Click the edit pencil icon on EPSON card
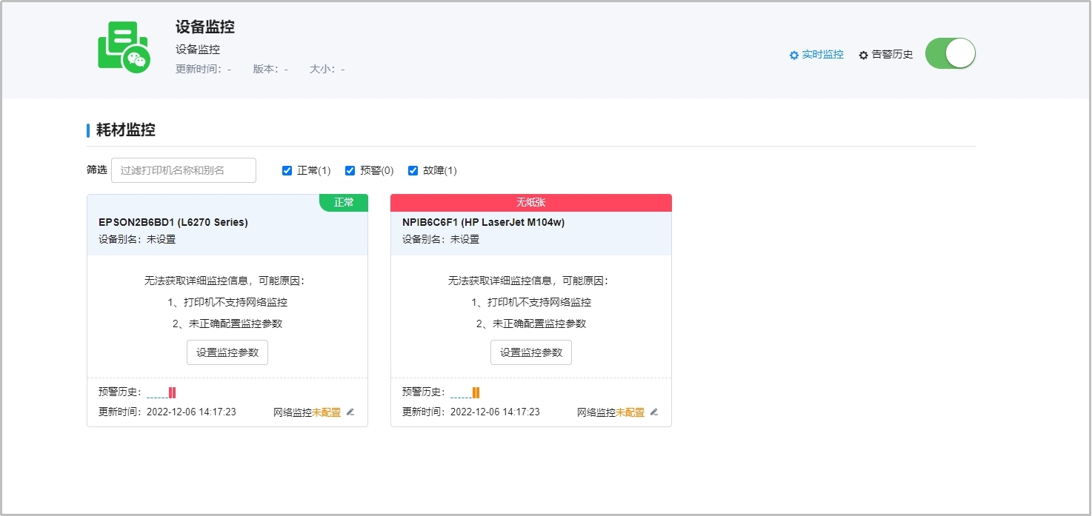This screenshot has width=1092, height=516. point(350,412)
